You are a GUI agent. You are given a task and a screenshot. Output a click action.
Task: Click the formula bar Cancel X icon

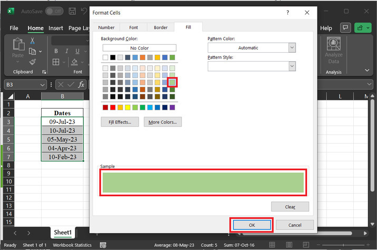tap(61, 85)
